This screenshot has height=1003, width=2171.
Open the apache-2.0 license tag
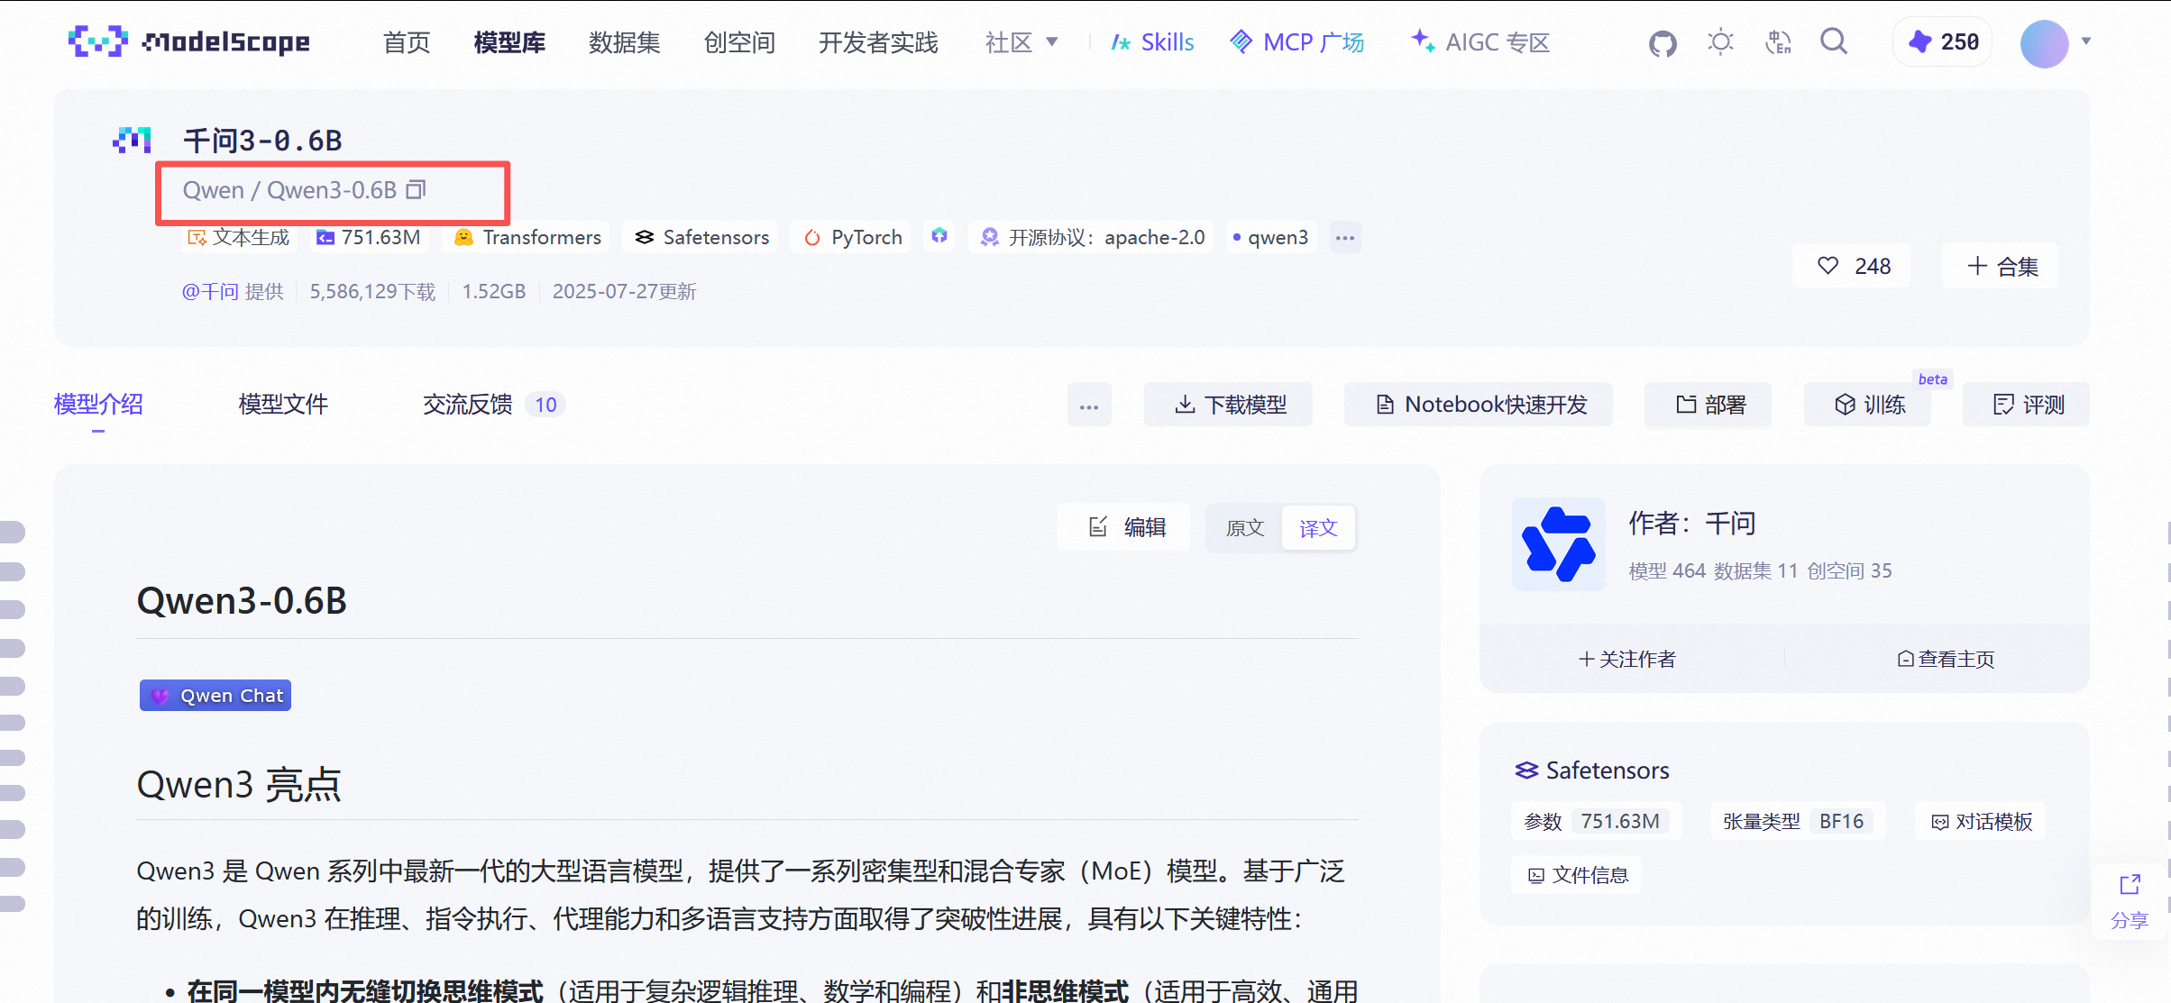pos(1092,237)
